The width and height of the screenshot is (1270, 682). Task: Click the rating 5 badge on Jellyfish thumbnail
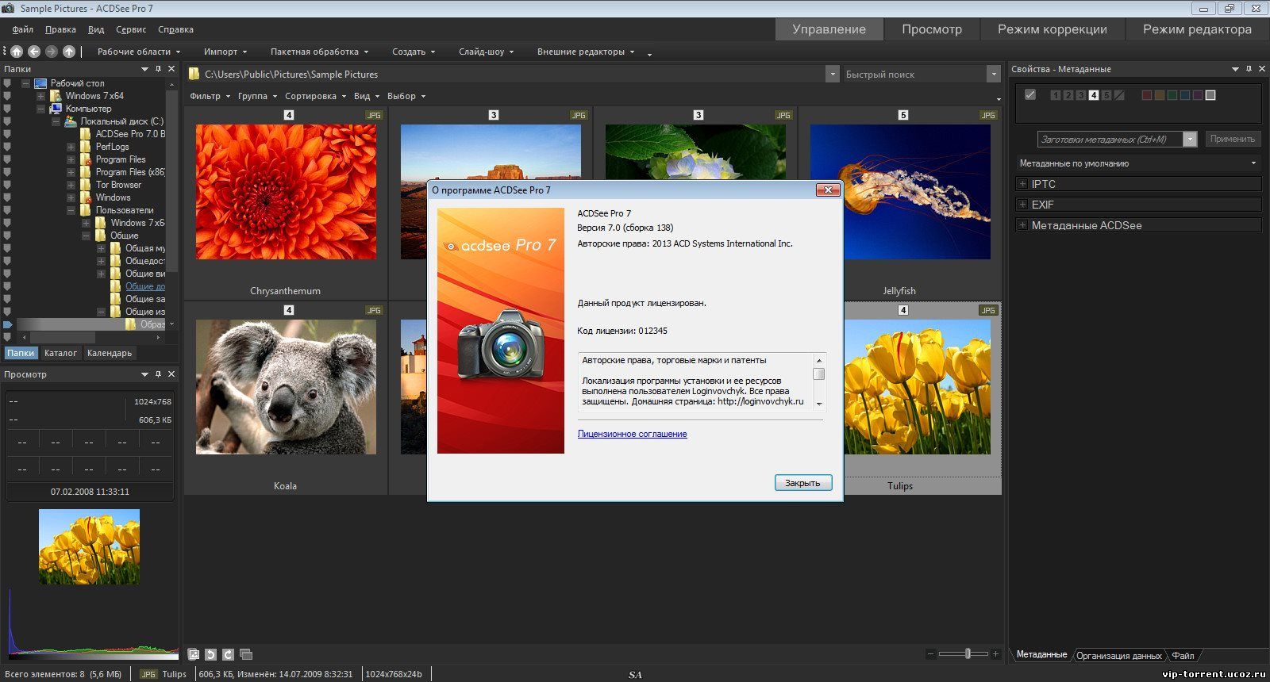(903, 115)
